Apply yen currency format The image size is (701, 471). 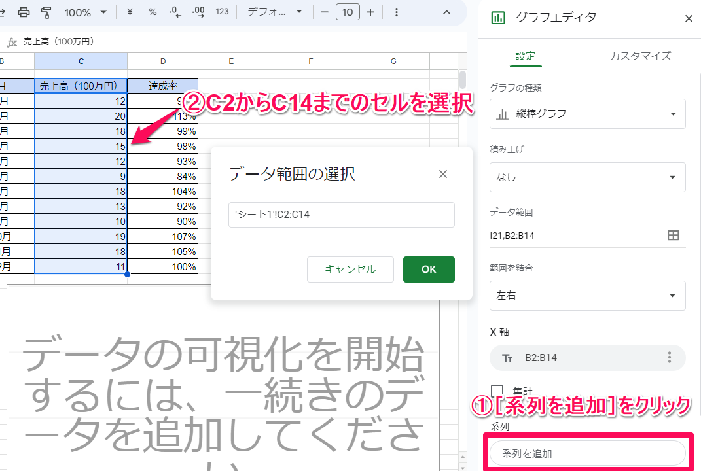tap(130, 12)
